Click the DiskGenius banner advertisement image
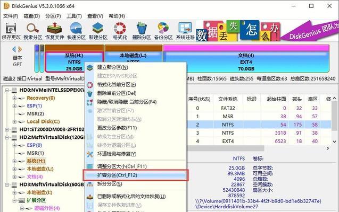Screen dimensions: 339x212 click(267, 31)
